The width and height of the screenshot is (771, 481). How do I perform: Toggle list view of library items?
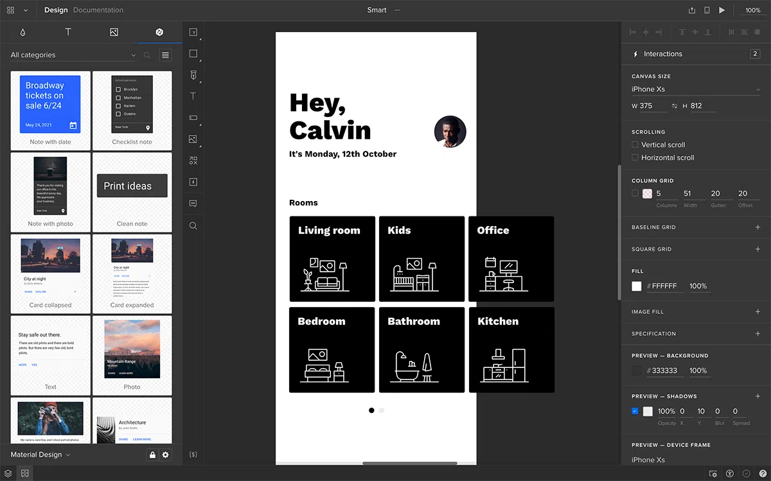[x=166, y=55]
